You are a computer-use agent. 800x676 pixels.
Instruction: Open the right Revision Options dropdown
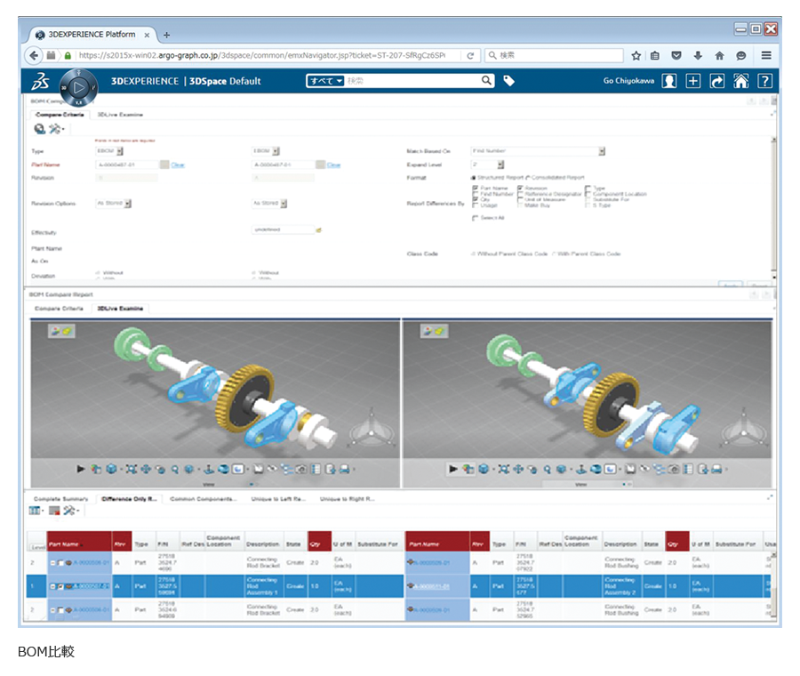284,204
